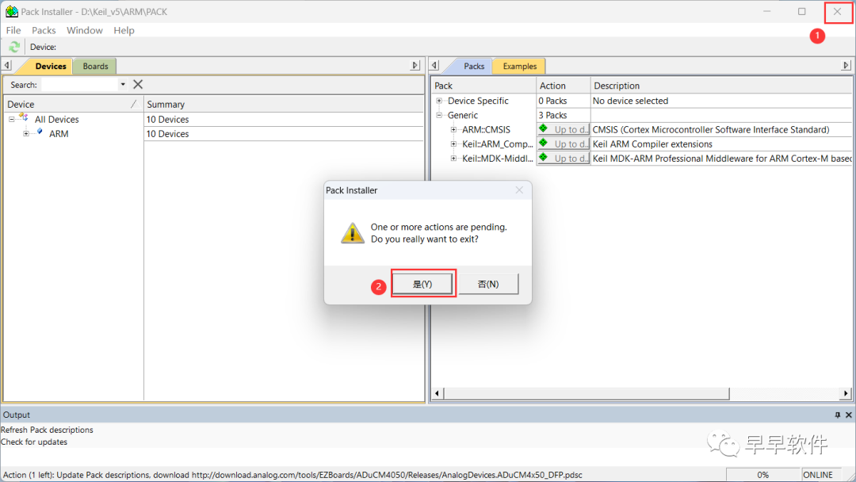Viewport: 856px width, 482px height.
Task: Clear the search field using the X icon
Action: coord(137,84)
